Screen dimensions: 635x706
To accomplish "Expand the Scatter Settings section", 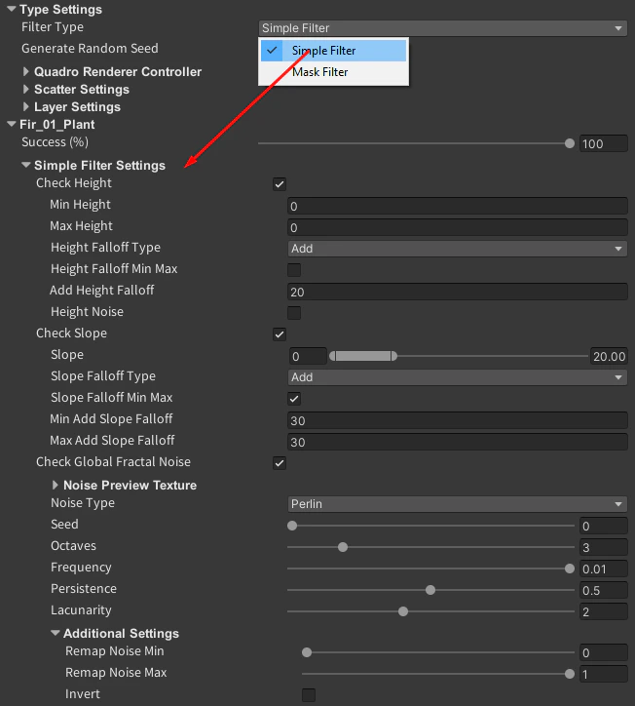I will (x=26, y=89).
